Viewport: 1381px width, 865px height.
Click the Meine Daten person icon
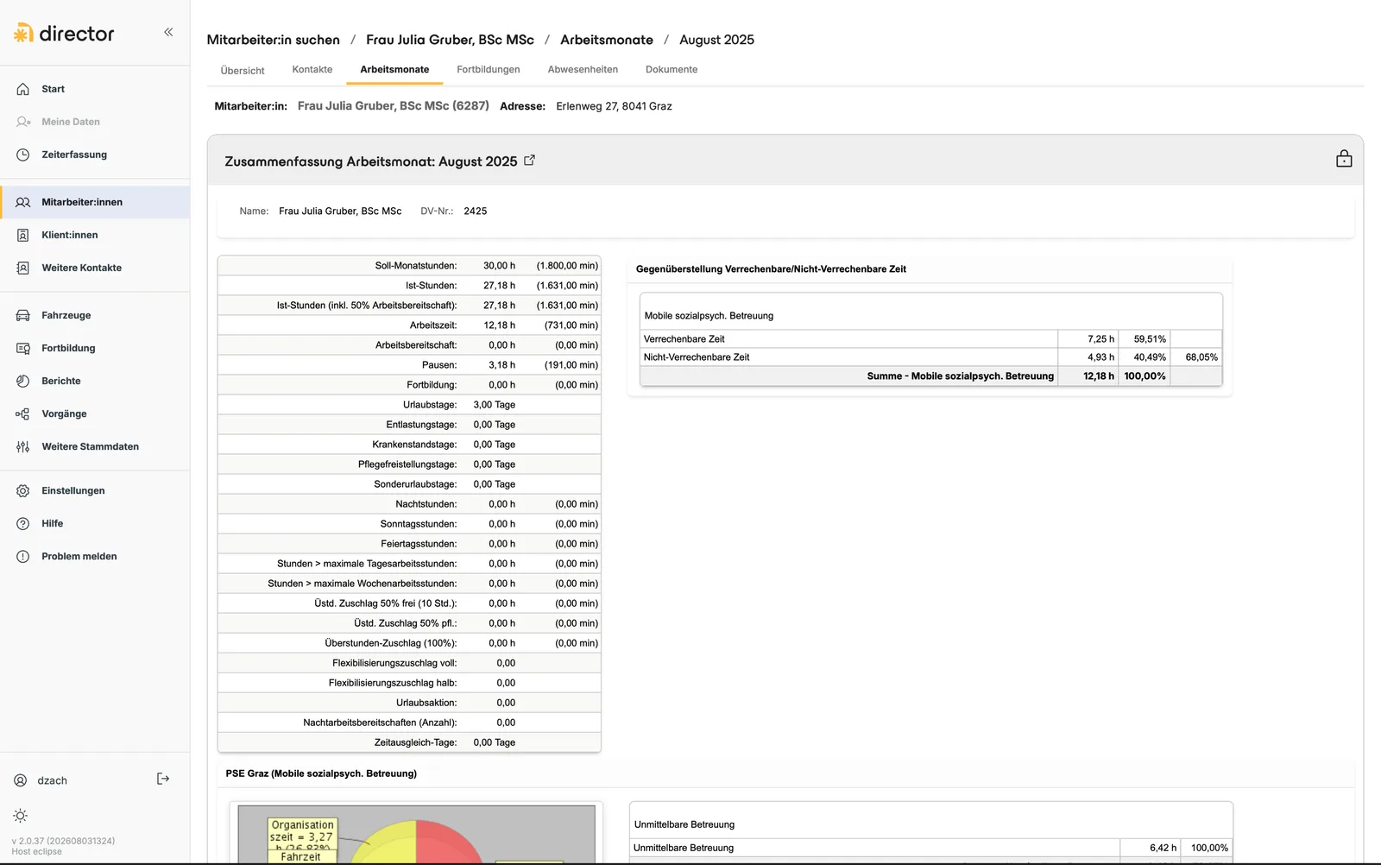(23, 122)
